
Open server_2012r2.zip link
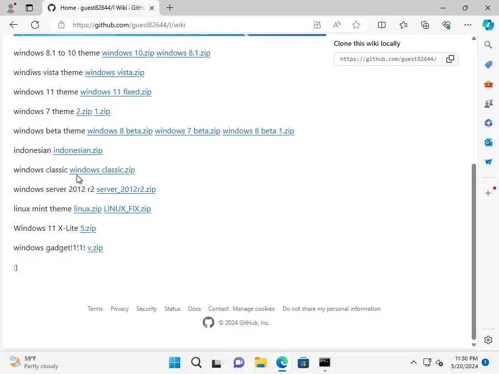click(126, 189)
